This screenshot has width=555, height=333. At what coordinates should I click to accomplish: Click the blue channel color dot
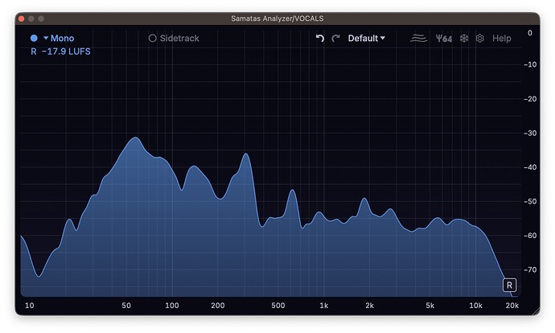coord(34,39)
